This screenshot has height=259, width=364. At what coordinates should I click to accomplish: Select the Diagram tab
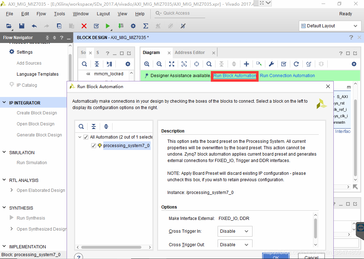click(151, 53)
